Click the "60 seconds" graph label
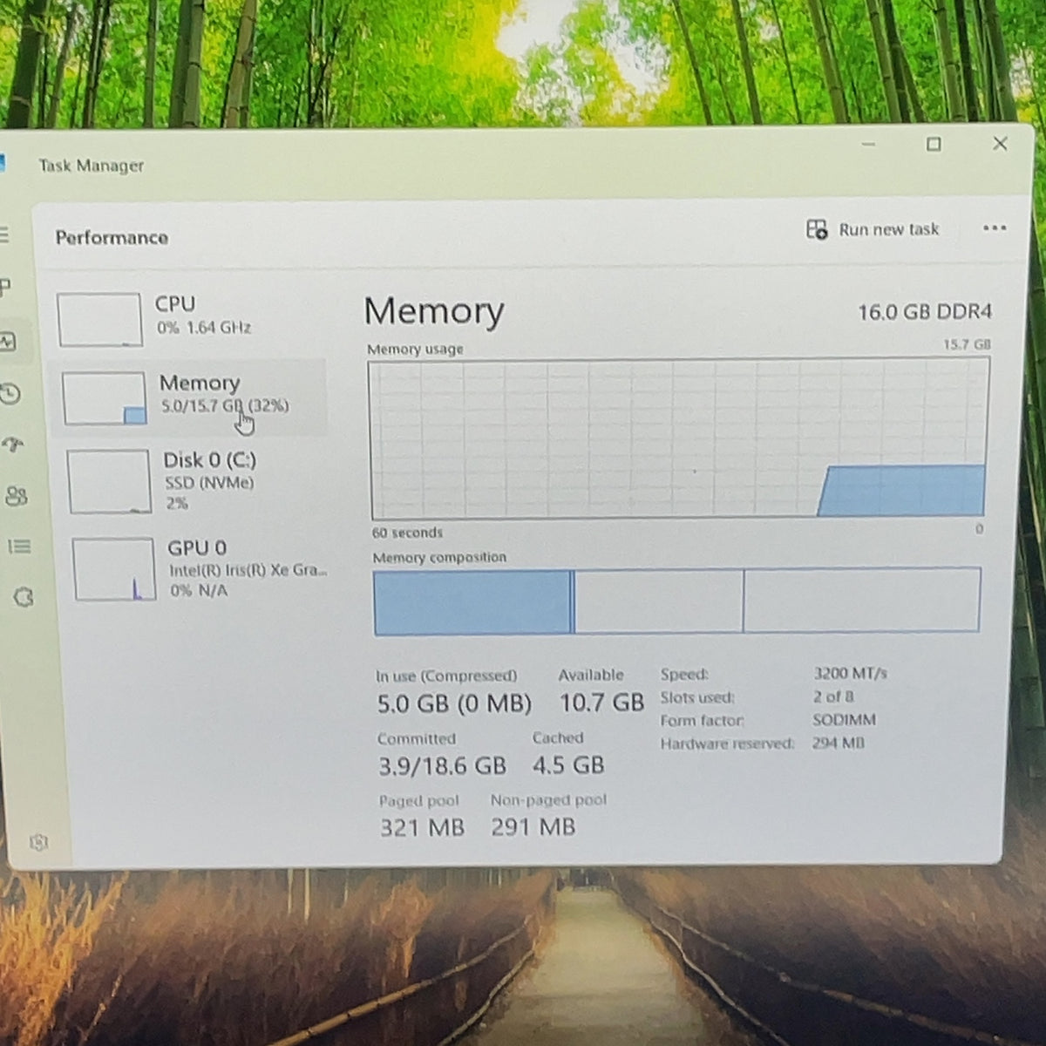1046x1046 pixels. coord(407,533)
